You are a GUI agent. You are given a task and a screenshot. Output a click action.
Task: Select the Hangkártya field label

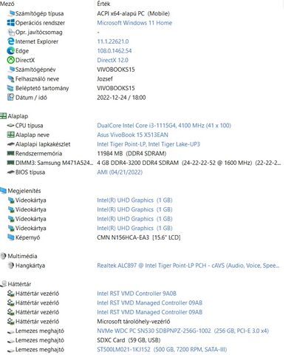[30, 266]
